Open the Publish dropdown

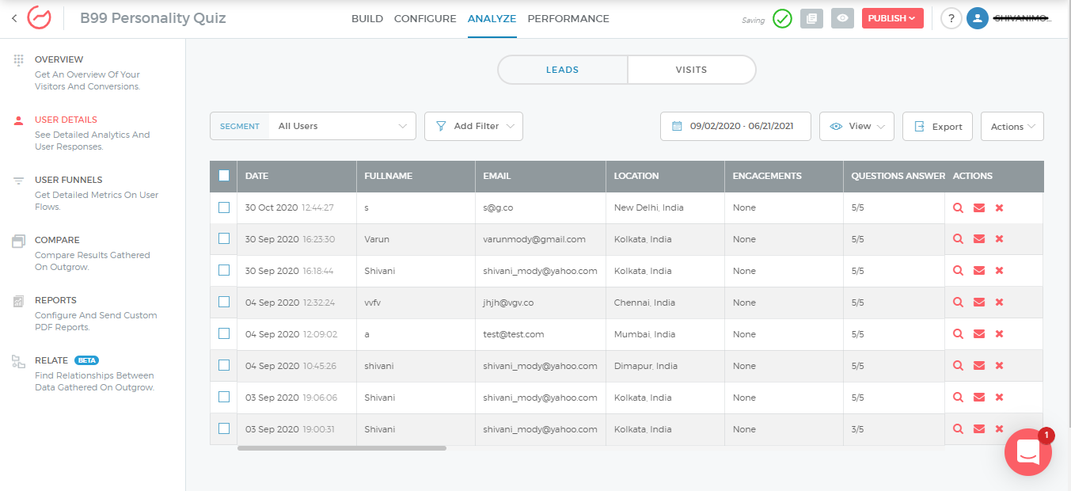[x=892, y=18]
